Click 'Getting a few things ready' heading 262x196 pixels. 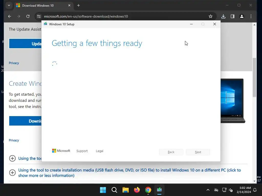(x=97, y=43)
